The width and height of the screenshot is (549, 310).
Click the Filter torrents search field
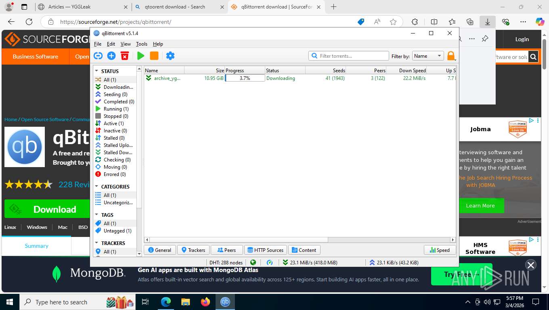(x=349, y=56)
